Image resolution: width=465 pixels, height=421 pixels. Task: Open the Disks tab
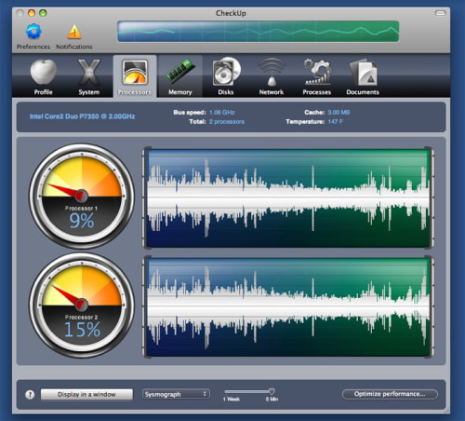[x=226, y=77]
